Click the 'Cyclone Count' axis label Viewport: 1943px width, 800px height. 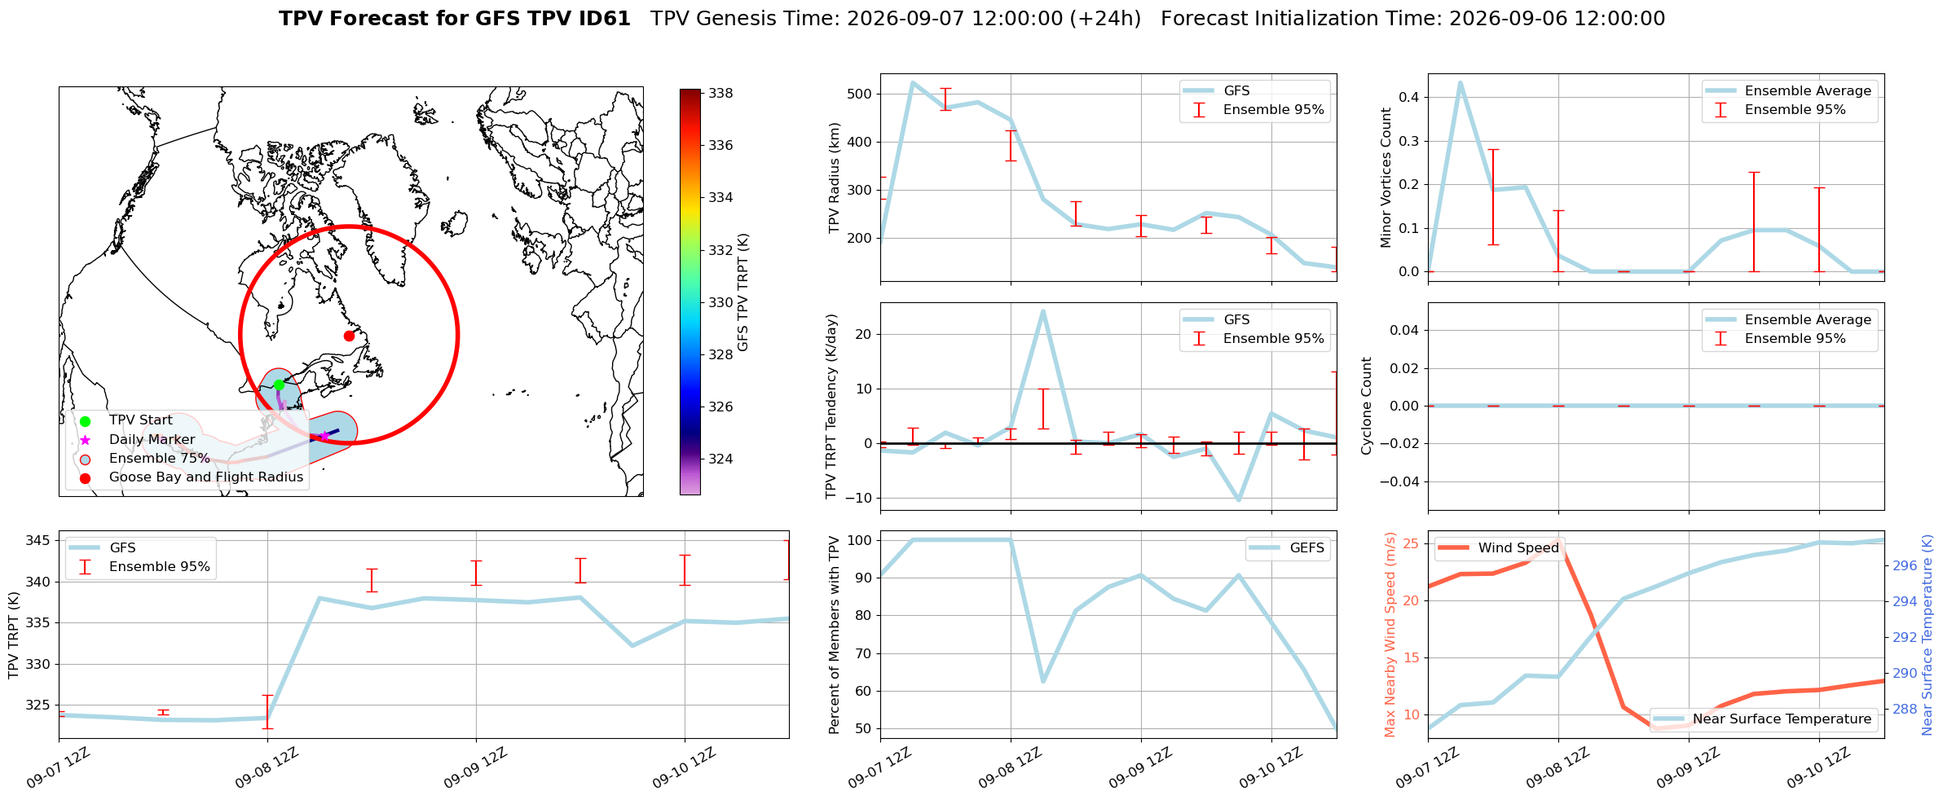click(1366, 407)
